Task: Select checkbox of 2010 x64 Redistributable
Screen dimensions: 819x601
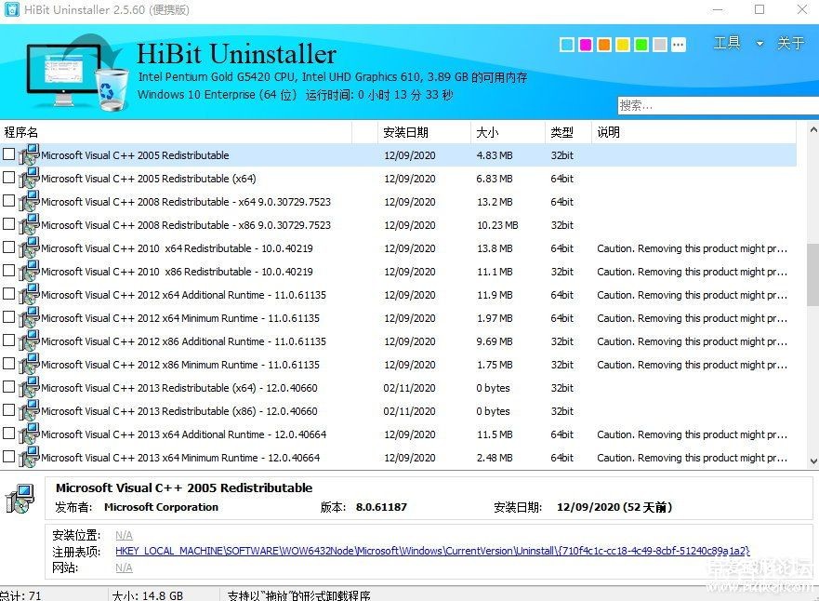Action: [x=8, y=247]
